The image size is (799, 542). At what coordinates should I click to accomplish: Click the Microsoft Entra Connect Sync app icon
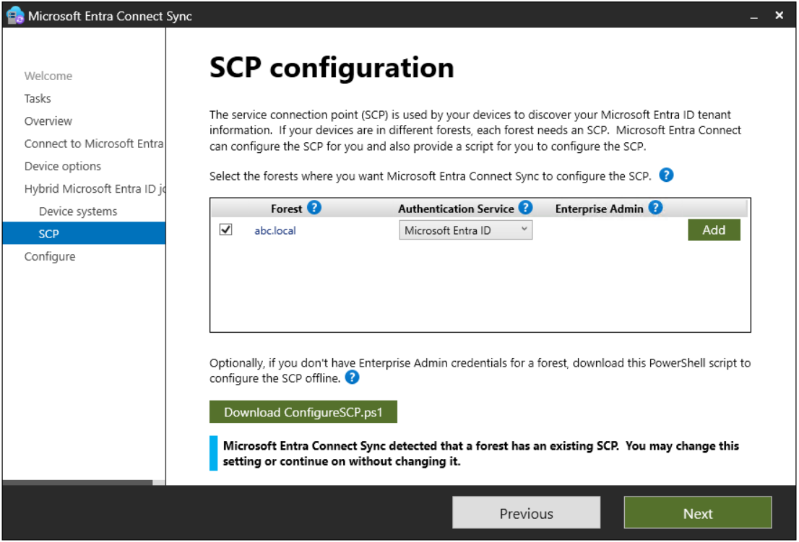[x=14, y=15]
